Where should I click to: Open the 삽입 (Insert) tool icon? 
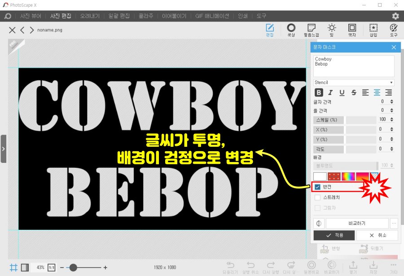pyautogui.click(x=373, y=30)
